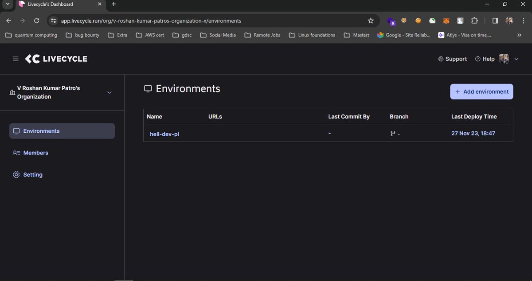Viewport: 532px width, 281px height.
Task: Click the Last Deploy Time column header
Action: pos(474,117)
